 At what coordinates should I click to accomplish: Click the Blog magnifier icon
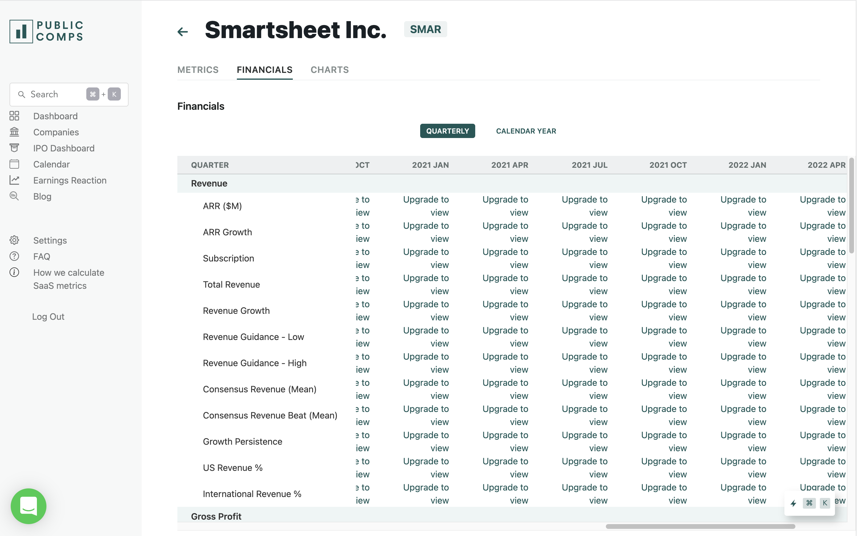pos(14,196)
